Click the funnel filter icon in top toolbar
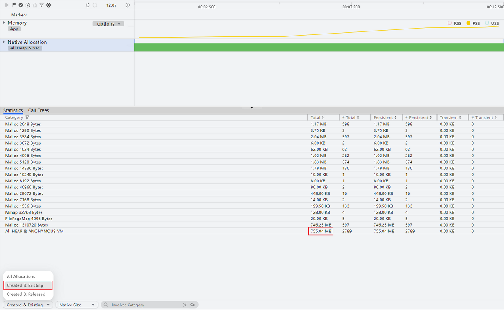This screenshot has width=504, height=310. tap(42, 5)
